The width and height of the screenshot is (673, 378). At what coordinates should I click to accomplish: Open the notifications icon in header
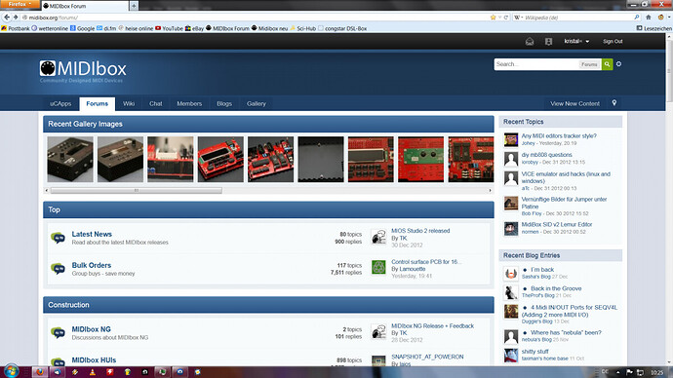[x=548, y=42]
